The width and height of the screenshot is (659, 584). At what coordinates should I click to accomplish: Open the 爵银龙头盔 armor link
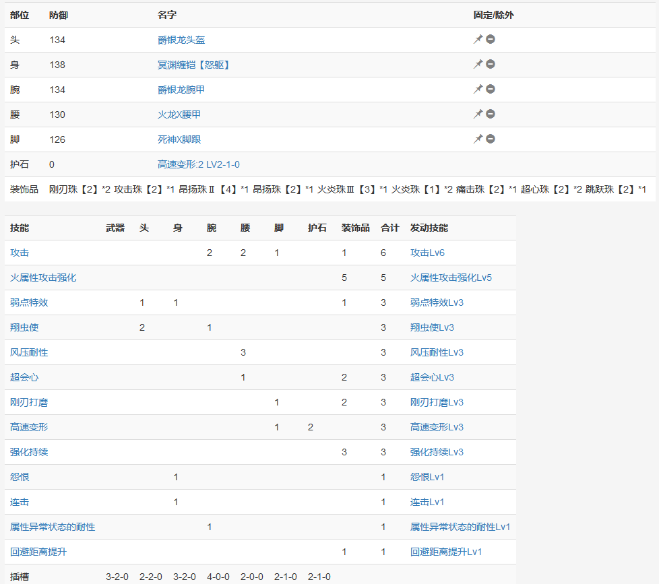181,40
